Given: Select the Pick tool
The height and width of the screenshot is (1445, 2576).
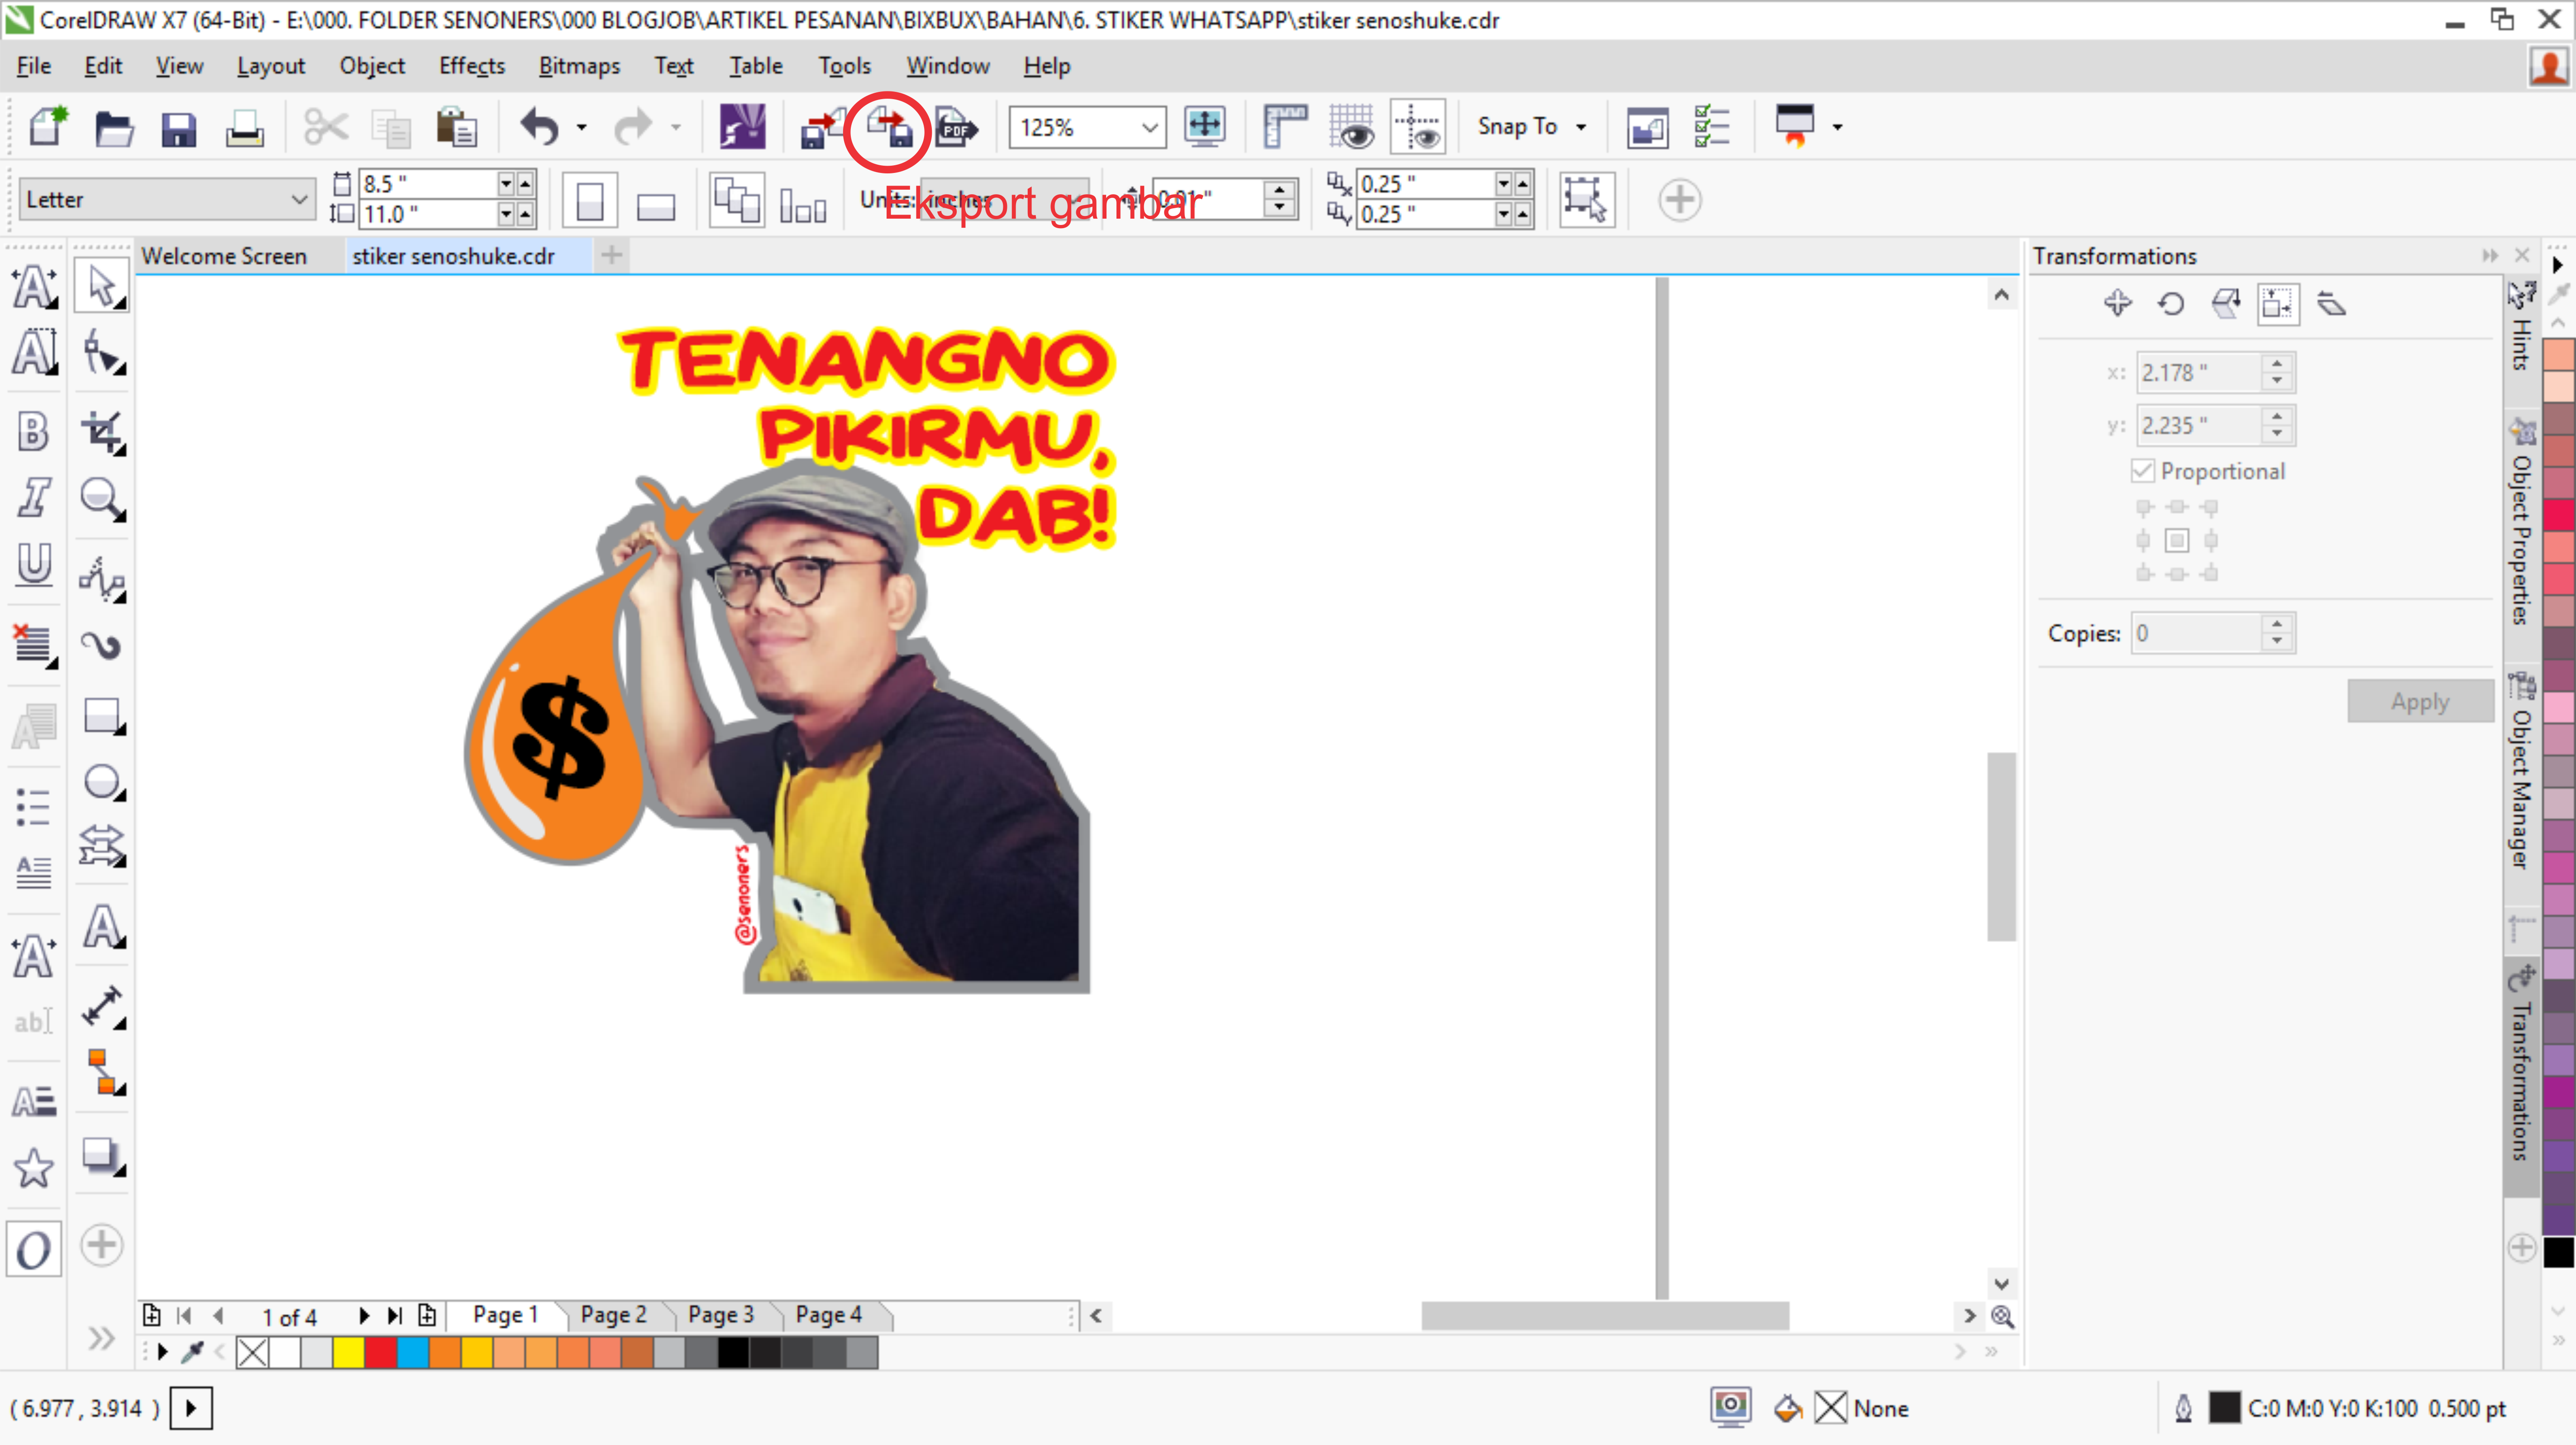Looking at the screenshot, I should point(101,286).
